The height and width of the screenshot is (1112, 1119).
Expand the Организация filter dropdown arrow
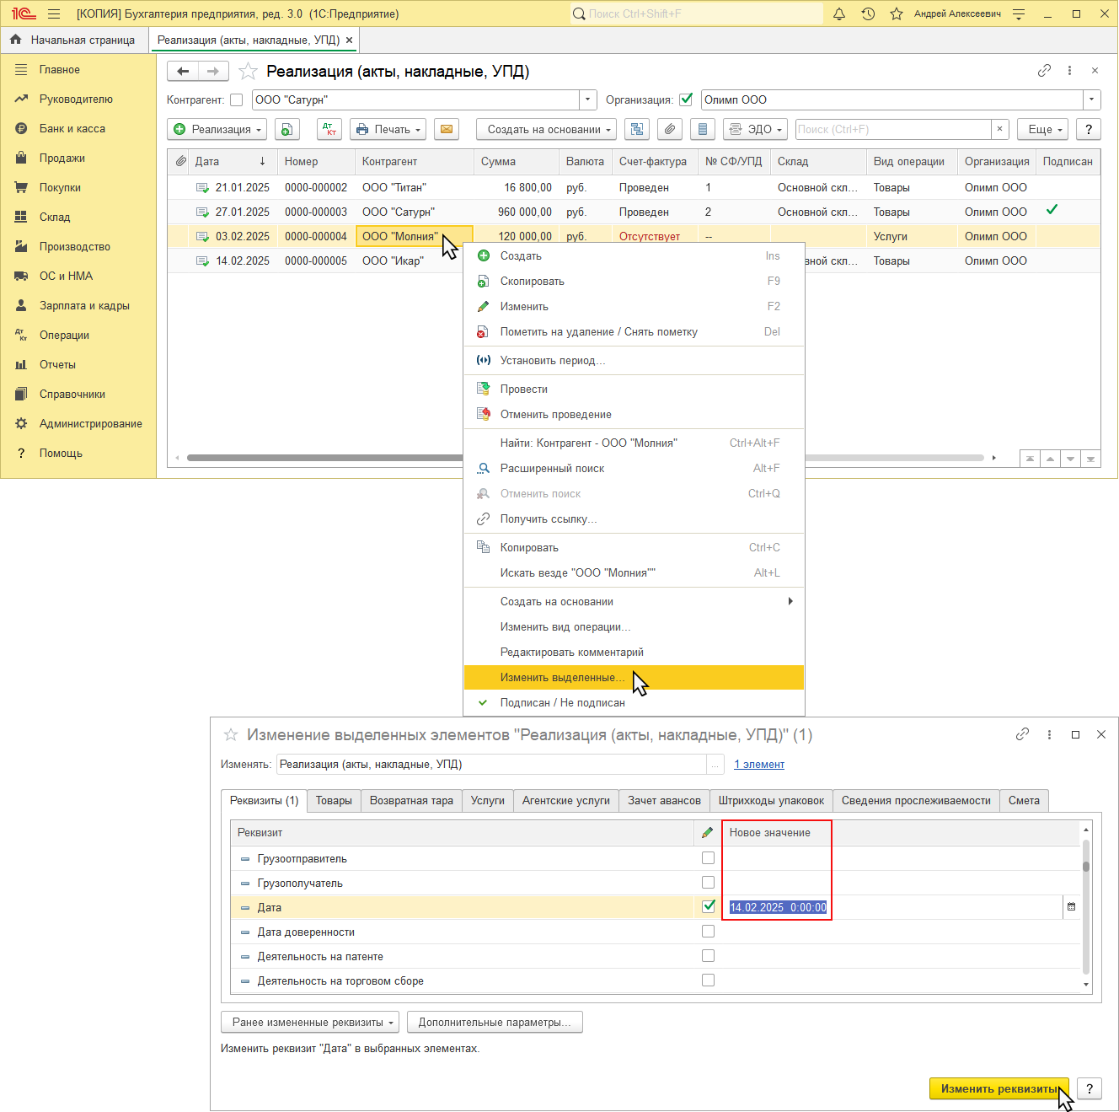1092,99
